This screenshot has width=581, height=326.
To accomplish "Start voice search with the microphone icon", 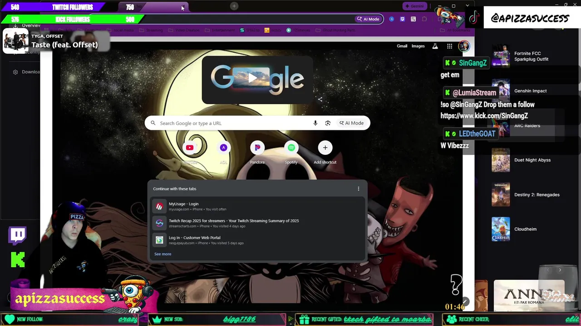I will [x=315, y=123].
